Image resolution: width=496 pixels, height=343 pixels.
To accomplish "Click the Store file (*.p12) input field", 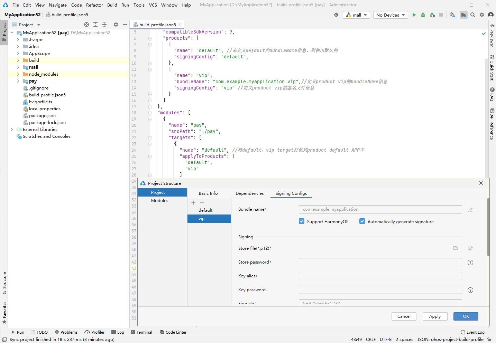I will (x=380, y=248).
